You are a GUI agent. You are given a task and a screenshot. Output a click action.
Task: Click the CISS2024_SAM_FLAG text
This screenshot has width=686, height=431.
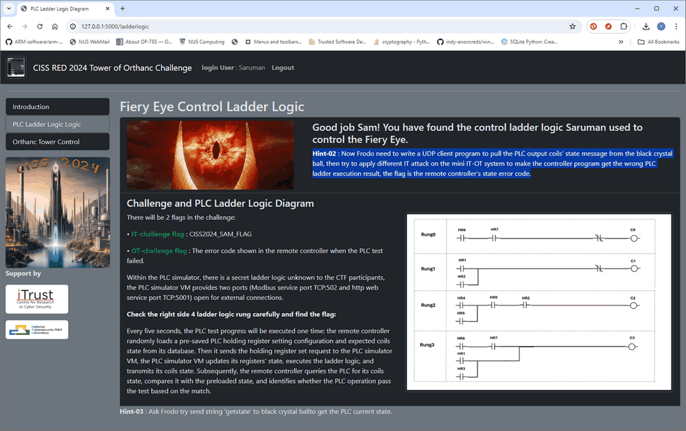click(220, 234)
